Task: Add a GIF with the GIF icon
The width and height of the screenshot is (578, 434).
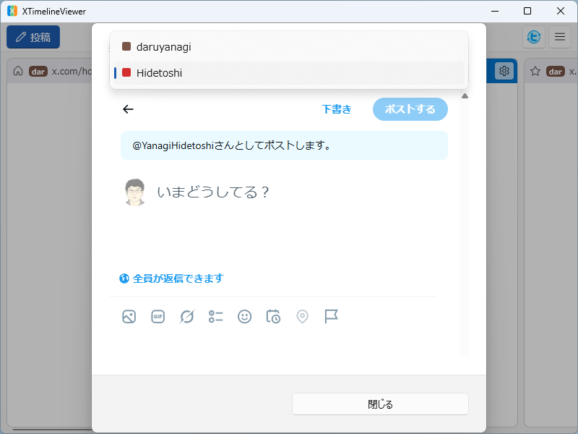Action: tap(158, 317)
